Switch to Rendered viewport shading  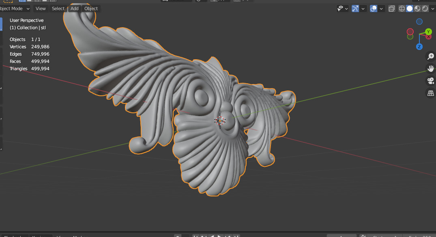coord(425,9)
